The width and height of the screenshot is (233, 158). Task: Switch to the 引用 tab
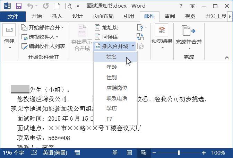(129, 16)
